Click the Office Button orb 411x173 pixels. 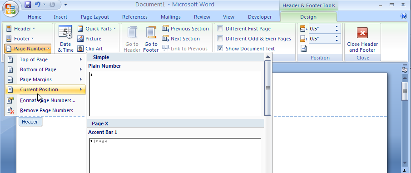[10, 9]
